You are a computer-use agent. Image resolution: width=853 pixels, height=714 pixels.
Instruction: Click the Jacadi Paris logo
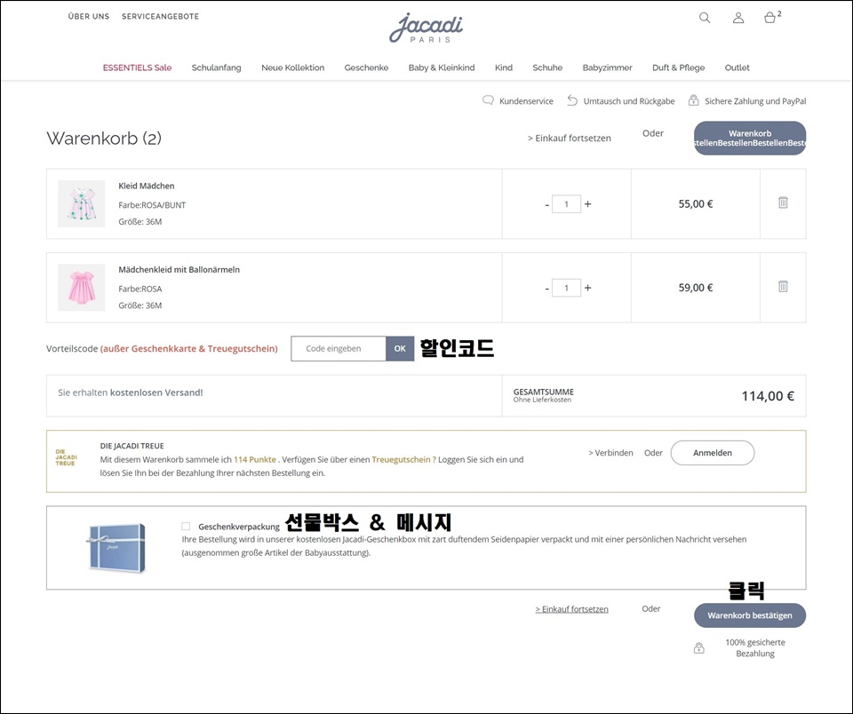click(x=426, y=28)
